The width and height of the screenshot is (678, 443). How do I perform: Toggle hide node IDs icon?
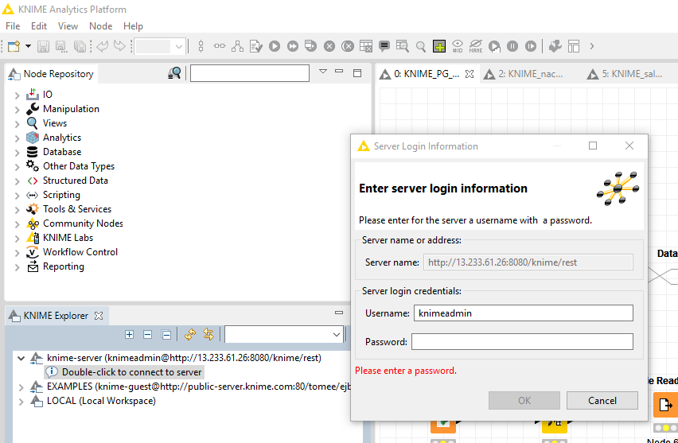tap(458, 47)
